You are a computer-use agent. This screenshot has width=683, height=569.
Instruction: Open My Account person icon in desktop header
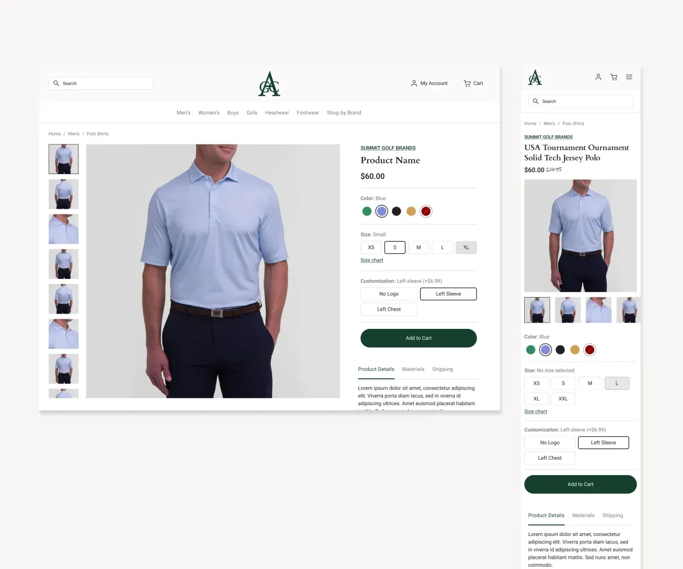coord(414,83)
